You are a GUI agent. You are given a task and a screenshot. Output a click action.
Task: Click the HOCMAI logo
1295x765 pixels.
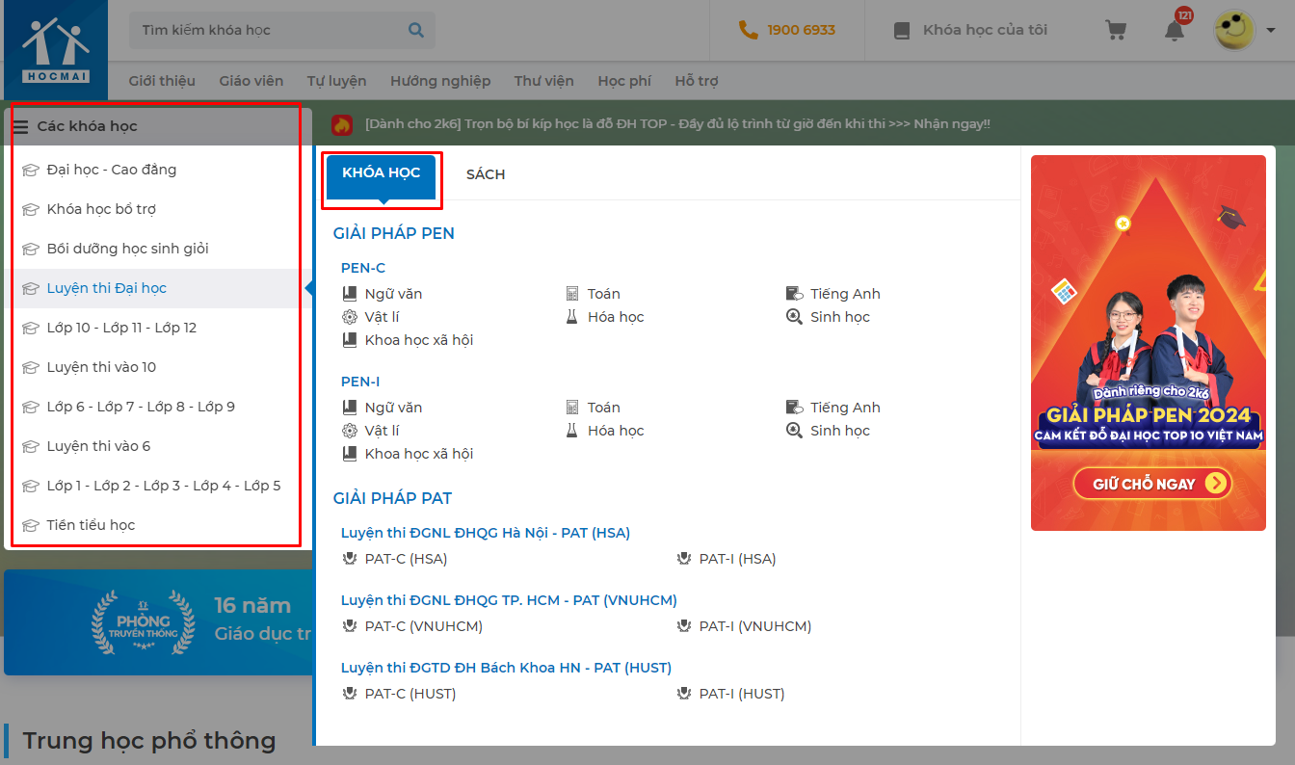tap(56, 48)
